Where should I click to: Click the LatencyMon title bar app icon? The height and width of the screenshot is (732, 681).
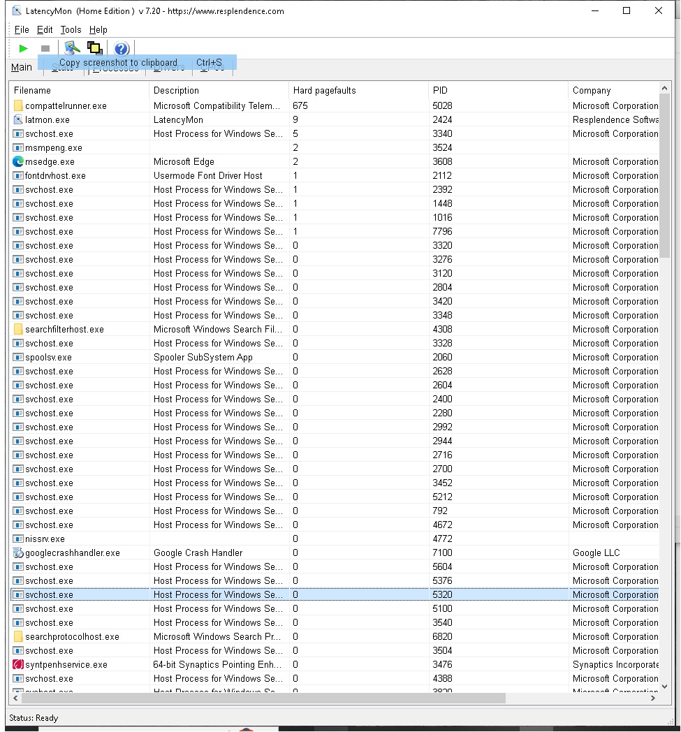(16, 10)
